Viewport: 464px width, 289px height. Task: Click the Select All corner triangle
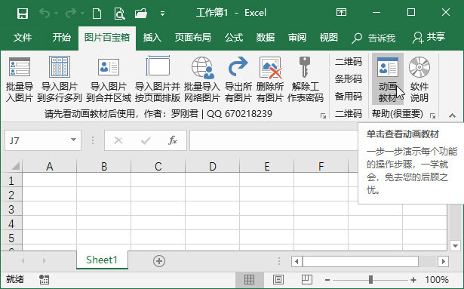point(15,165)
